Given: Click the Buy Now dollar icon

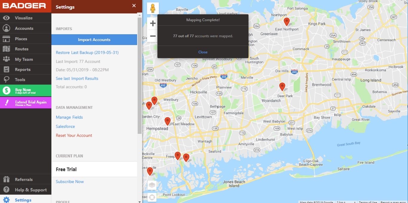Looking at the screenshot, I should pos(6,91).
